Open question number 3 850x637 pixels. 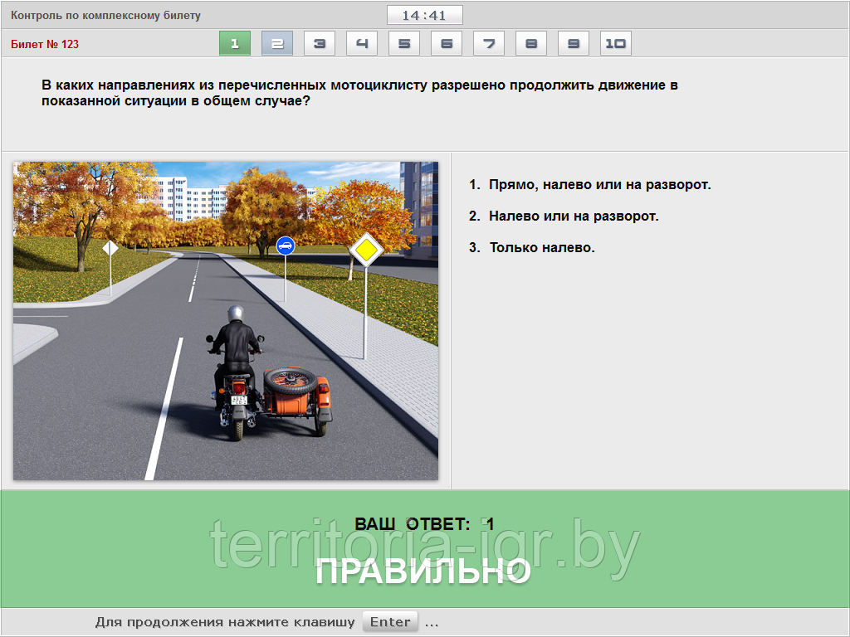(320, 42)
